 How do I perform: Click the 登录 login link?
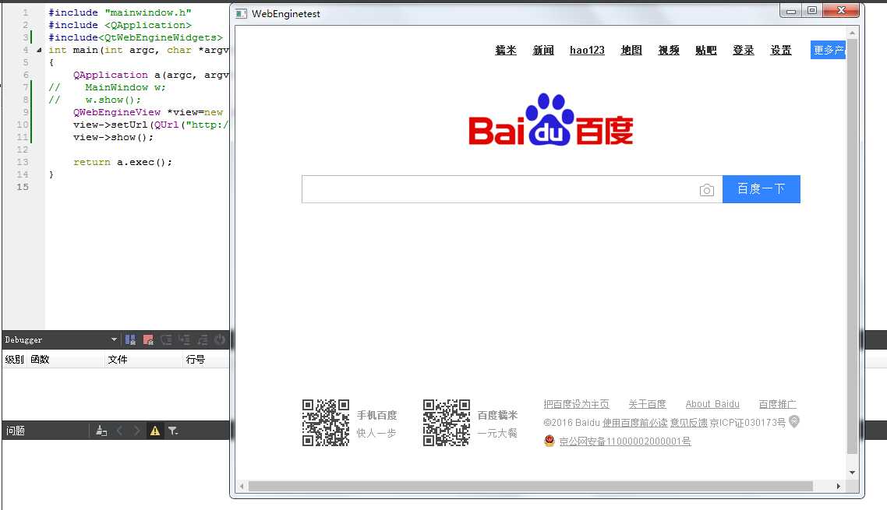coord(744,51)
